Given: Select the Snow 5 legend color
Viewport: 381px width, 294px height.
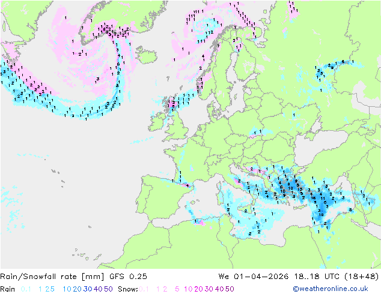Looking at the screenshot, I should pos(177,289).
